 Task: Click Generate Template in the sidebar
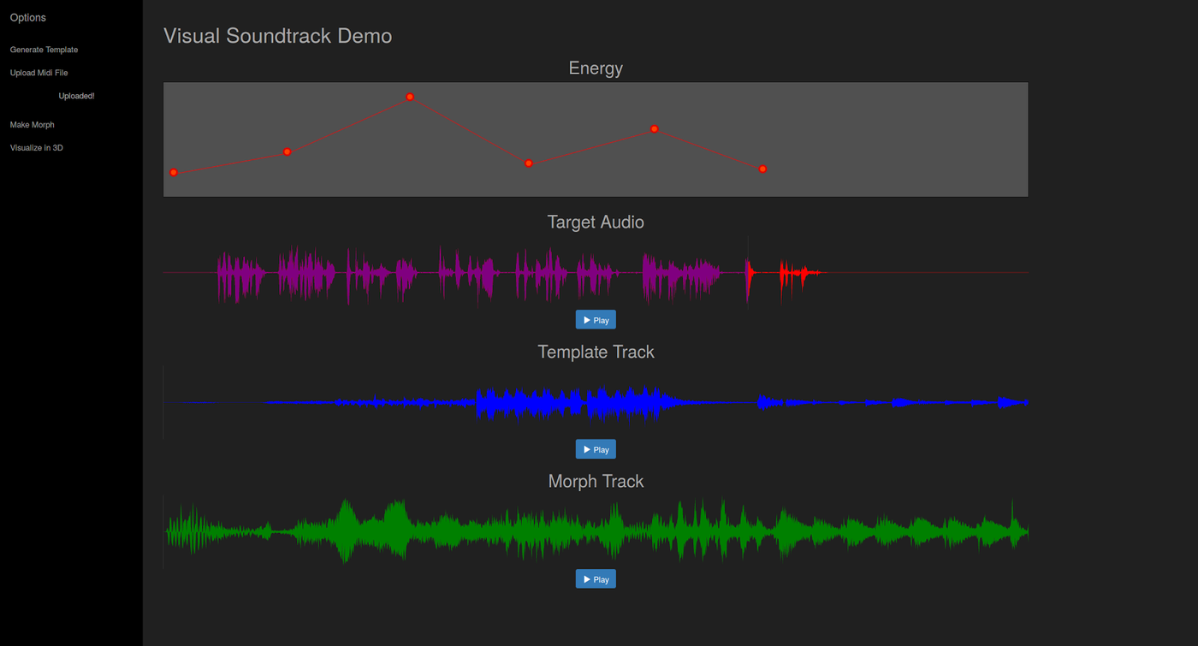pos(44,50)
